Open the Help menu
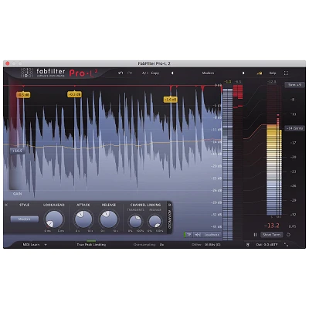 (273, 73)
